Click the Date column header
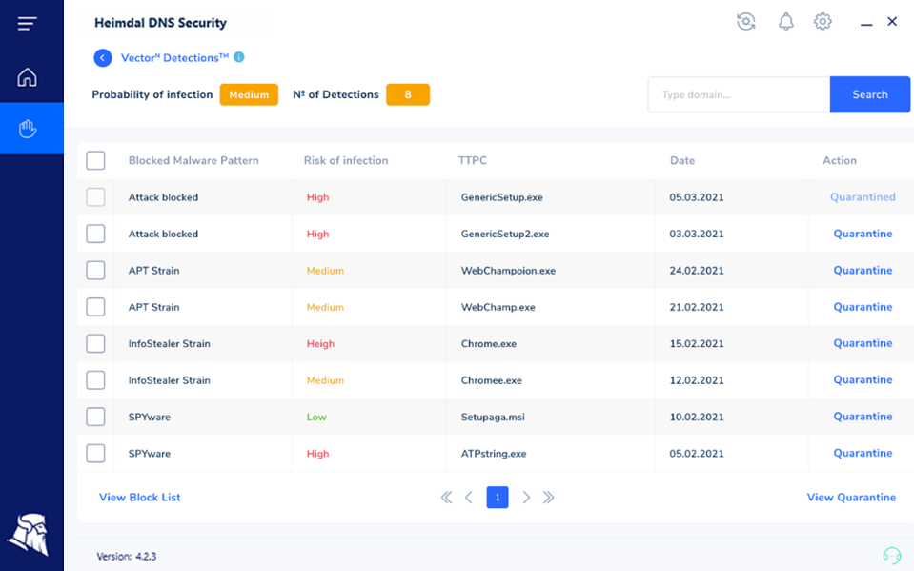Viewport: 914px width, 571px height. [x=682, y=160]
